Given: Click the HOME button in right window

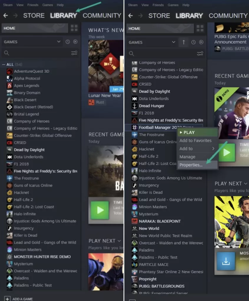Looking at the screenshot, I should click(x=160, y=29).
